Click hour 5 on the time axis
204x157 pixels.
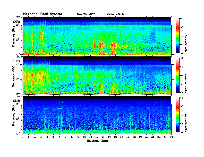pos(53,137)
